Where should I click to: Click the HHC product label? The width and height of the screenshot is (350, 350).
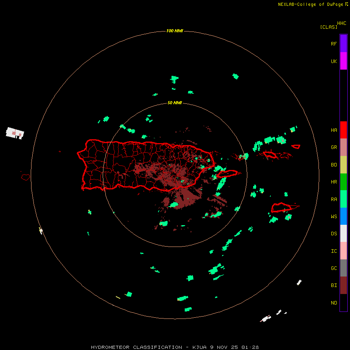coord(341,23)
